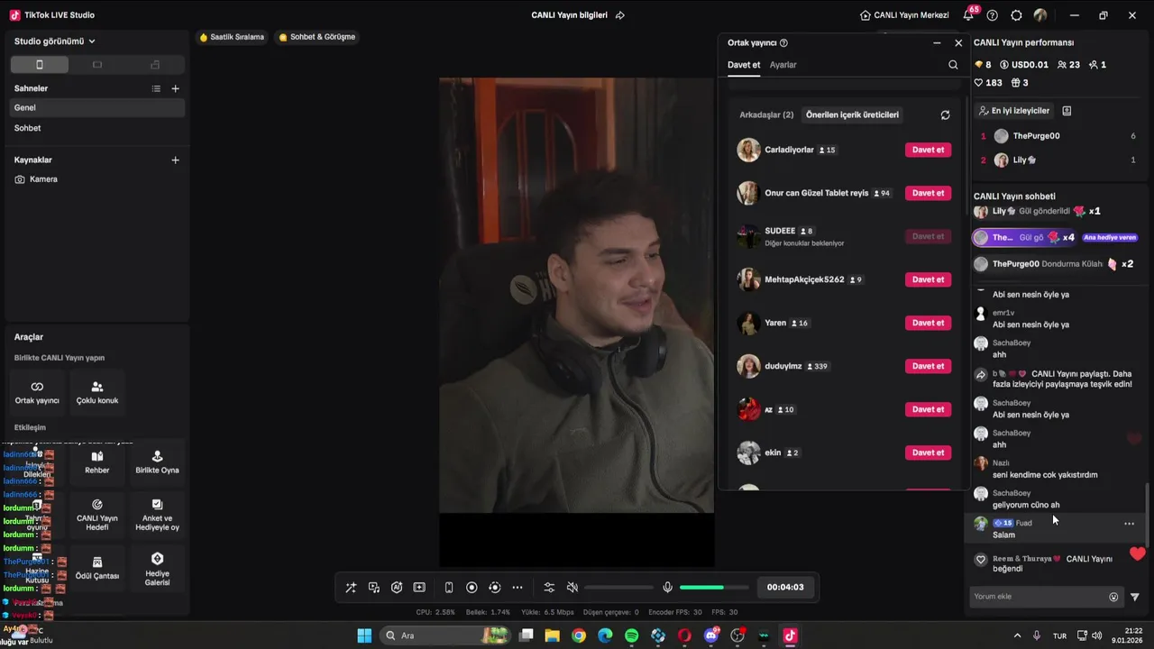Viewport: 1154px width, 649px height.
Task: Open the emoji picker in comment box
Action: (x=1113, y=597)
